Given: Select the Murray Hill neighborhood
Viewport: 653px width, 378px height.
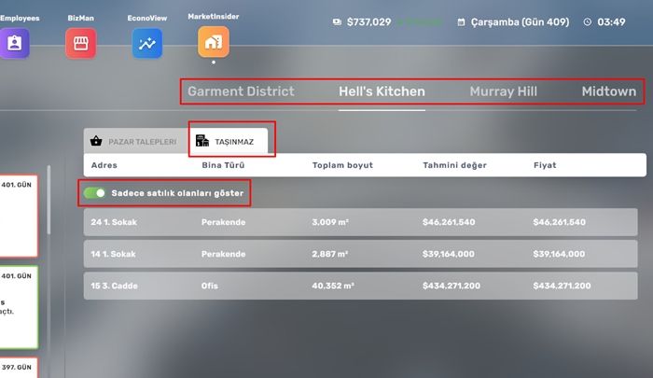Looking at the screenshot, I should click(503, 91).
